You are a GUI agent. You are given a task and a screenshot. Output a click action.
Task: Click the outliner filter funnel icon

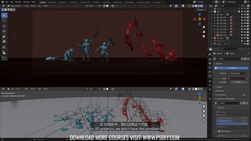coord(243,6)
